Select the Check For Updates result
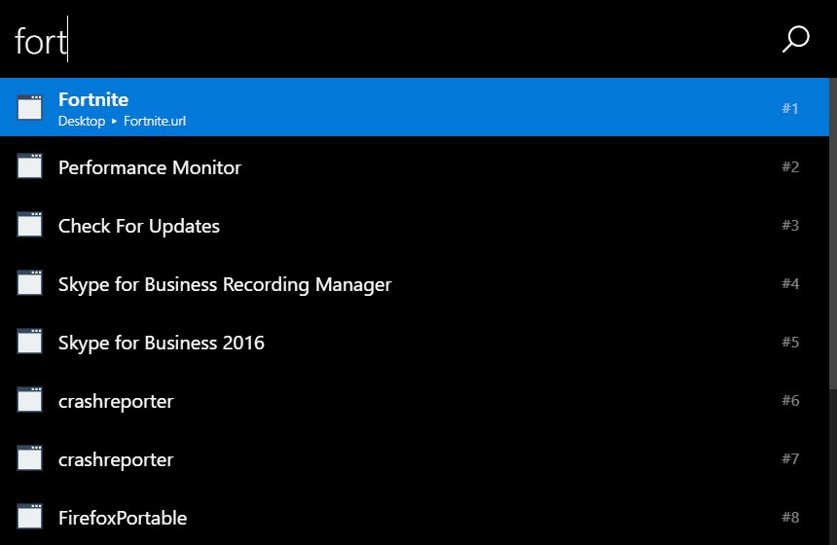The image size is (837, 545). click(415, 224)
